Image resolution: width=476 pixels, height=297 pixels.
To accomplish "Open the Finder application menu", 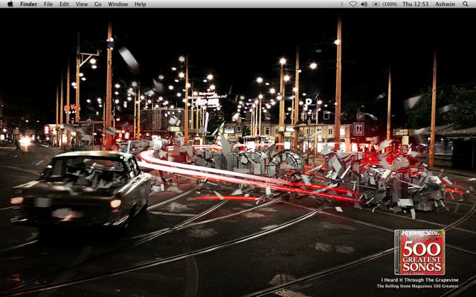I will click(28, 4).
